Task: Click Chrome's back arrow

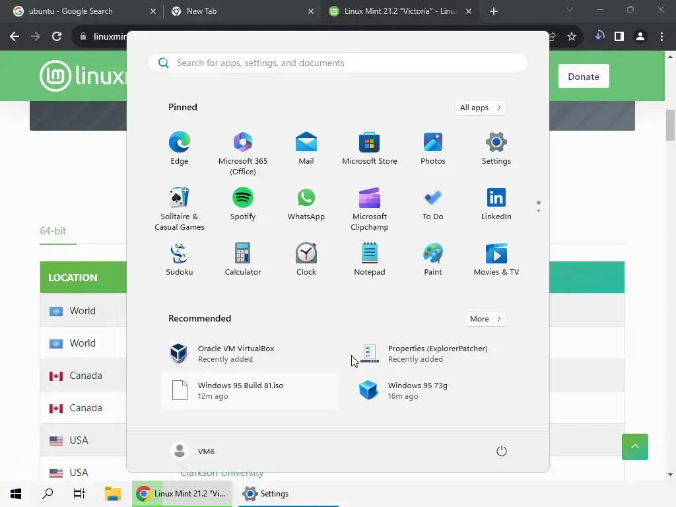Action: 15,37
